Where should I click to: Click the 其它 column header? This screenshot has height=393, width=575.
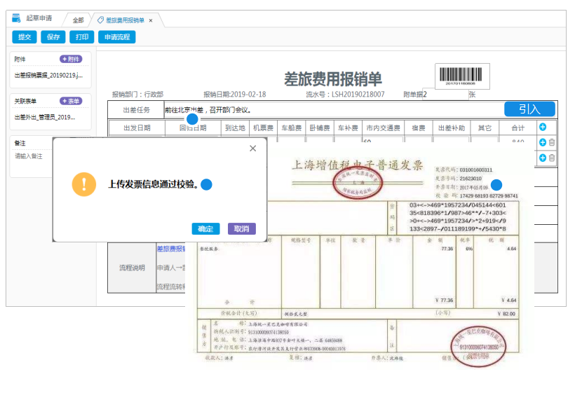coord(485,127)
